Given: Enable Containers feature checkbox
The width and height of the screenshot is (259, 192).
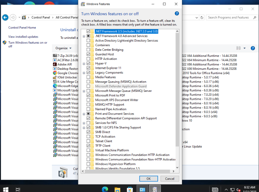Looking at the screenshot, I should (88, 45).
